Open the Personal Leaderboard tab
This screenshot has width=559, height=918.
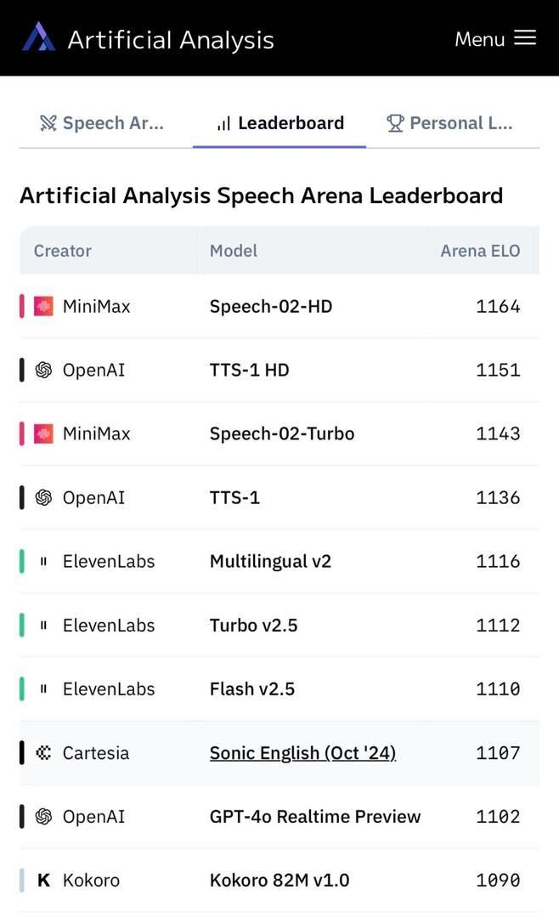point(449,123)
